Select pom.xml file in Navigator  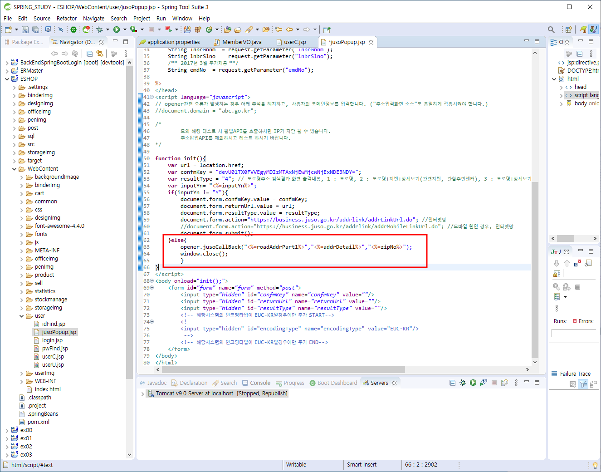pyautogui.click(x=39, y=422)
